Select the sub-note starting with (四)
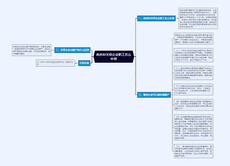This screenshot has height=166, width=230. [x=194, y=105]
